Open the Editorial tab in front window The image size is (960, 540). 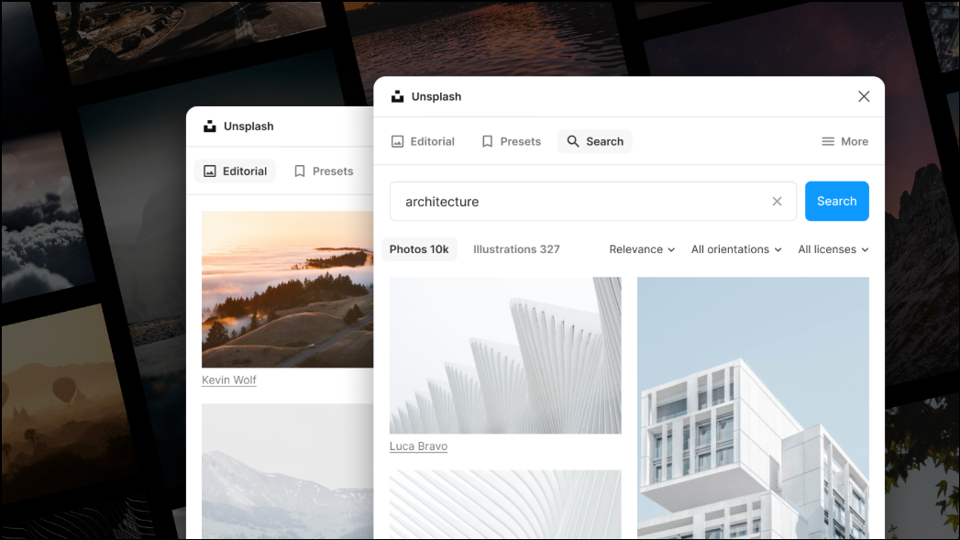[423, 141]
